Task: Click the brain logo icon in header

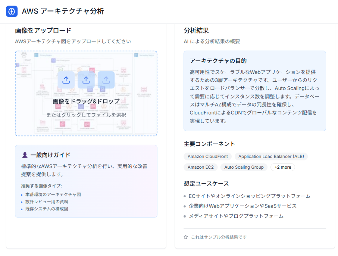Action: (x=12, y=11)
